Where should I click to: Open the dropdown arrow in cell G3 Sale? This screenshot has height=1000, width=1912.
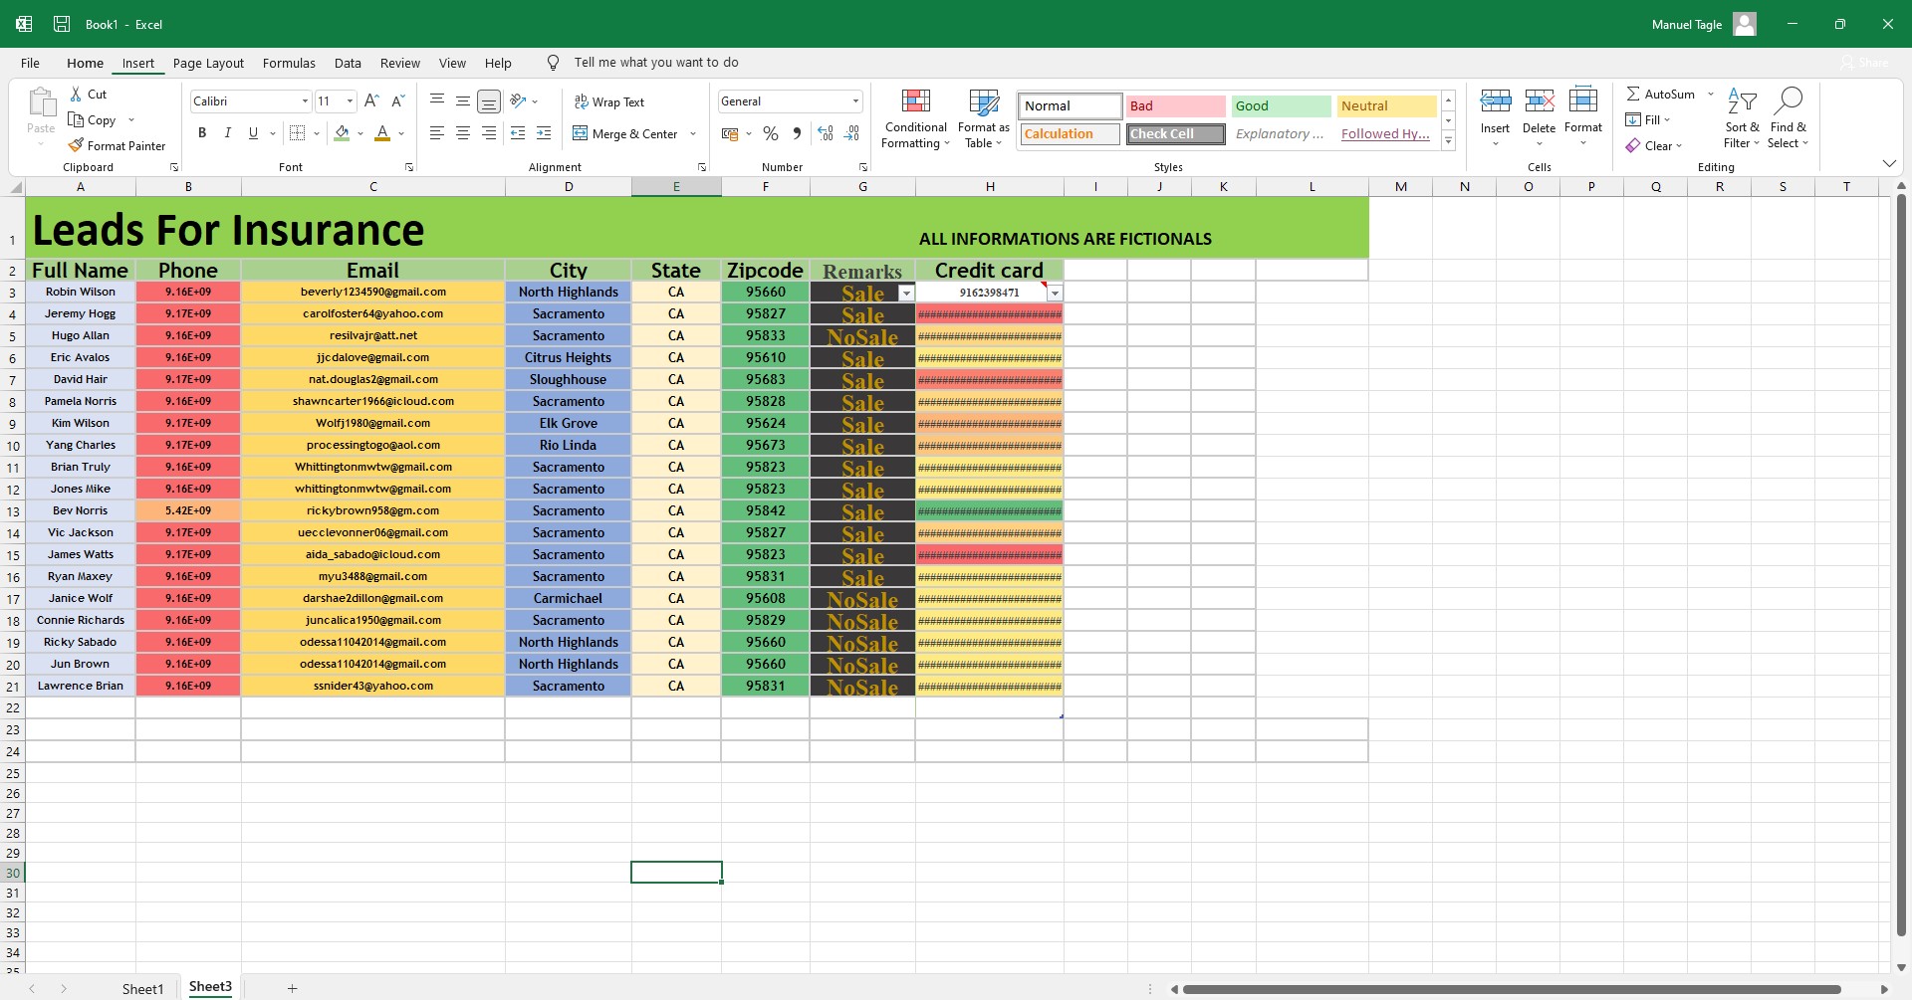(x=906, y=293)
